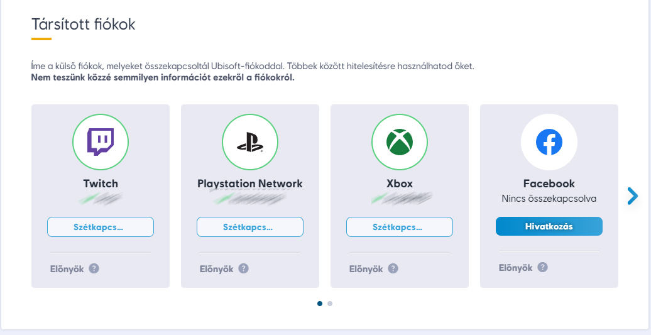Click the Nincs összekapcsolva status text
The height and width of the screenshot is (335, 651).
pyautogui.click(x=549, y=199)
